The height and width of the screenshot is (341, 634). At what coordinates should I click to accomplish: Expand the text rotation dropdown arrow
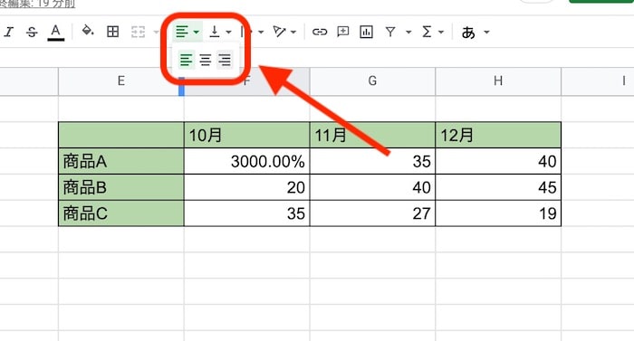click(293, 32)
